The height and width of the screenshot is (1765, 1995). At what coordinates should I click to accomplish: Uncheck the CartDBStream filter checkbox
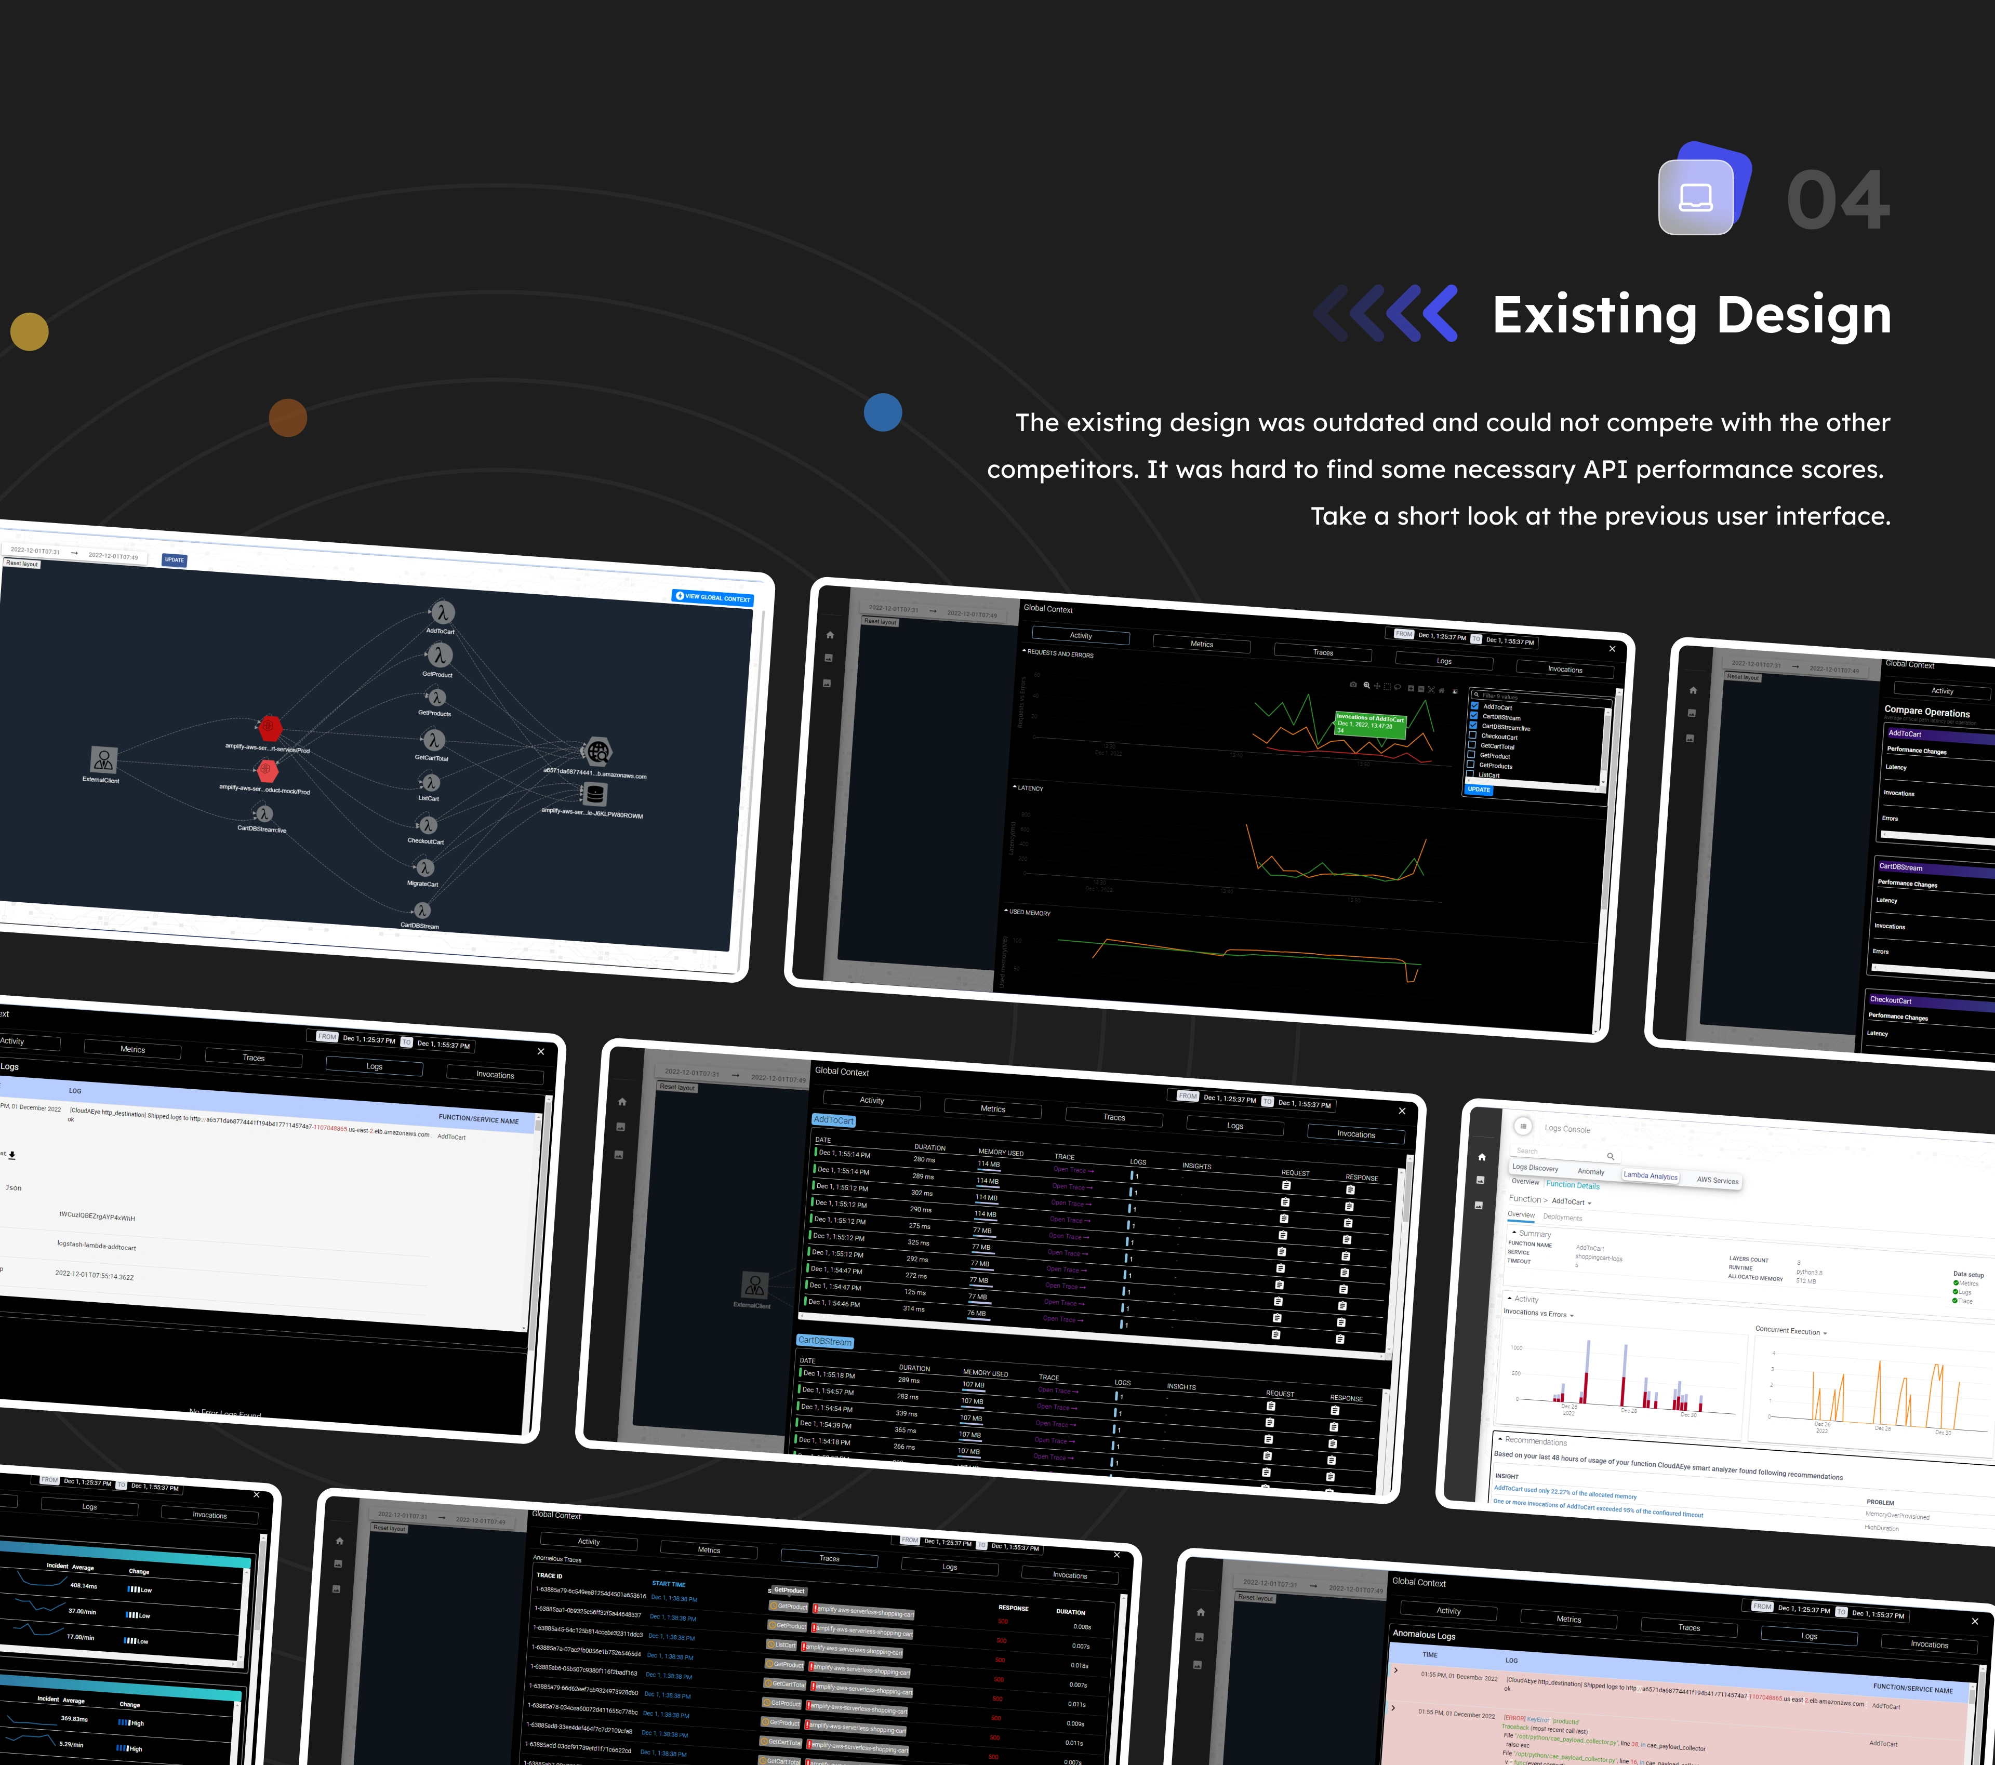pos(1474,715)
